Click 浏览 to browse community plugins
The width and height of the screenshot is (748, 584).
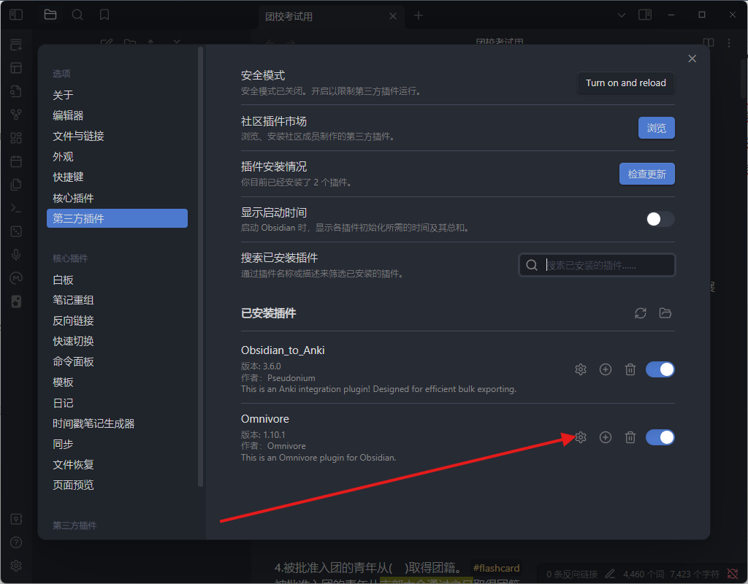pos(657,128)
